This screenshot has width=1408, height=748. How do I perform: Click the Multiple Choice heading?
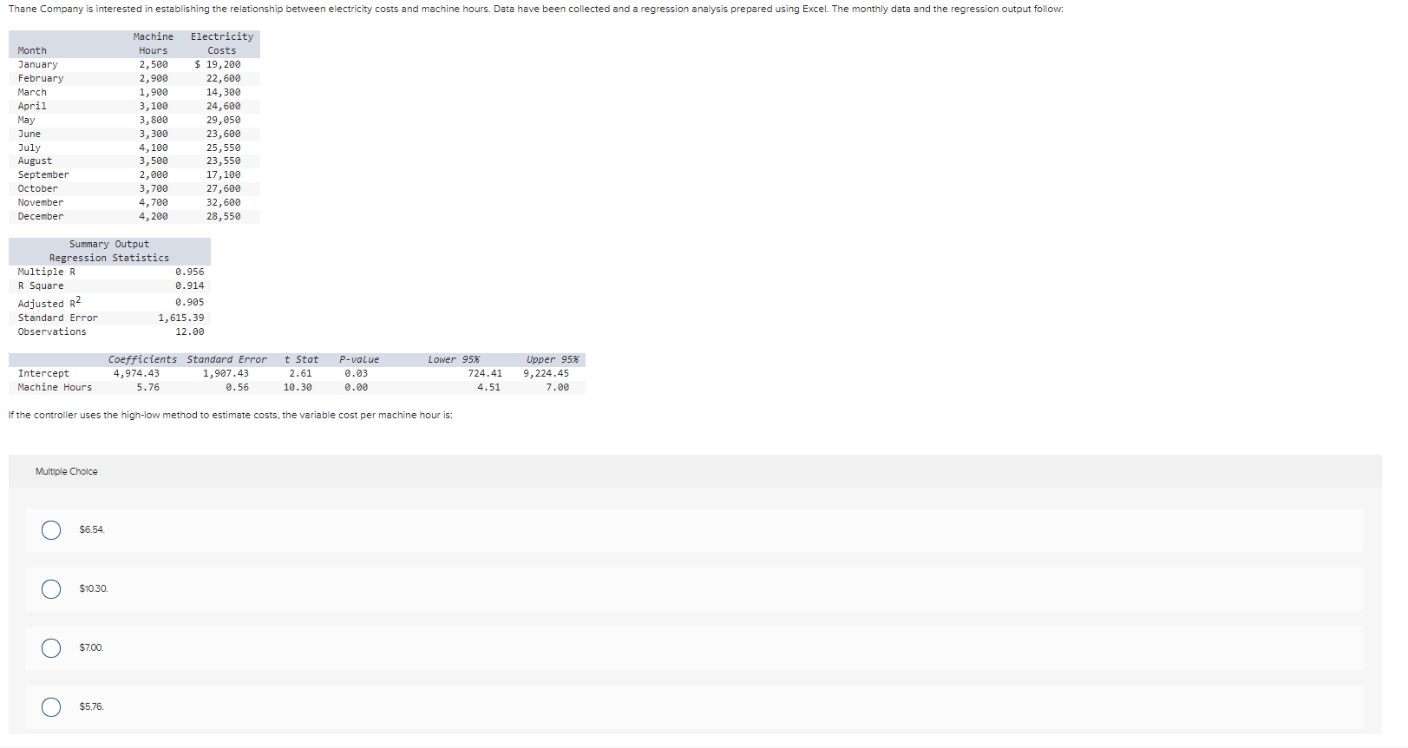pyautogui.click(x=67, y=472)
